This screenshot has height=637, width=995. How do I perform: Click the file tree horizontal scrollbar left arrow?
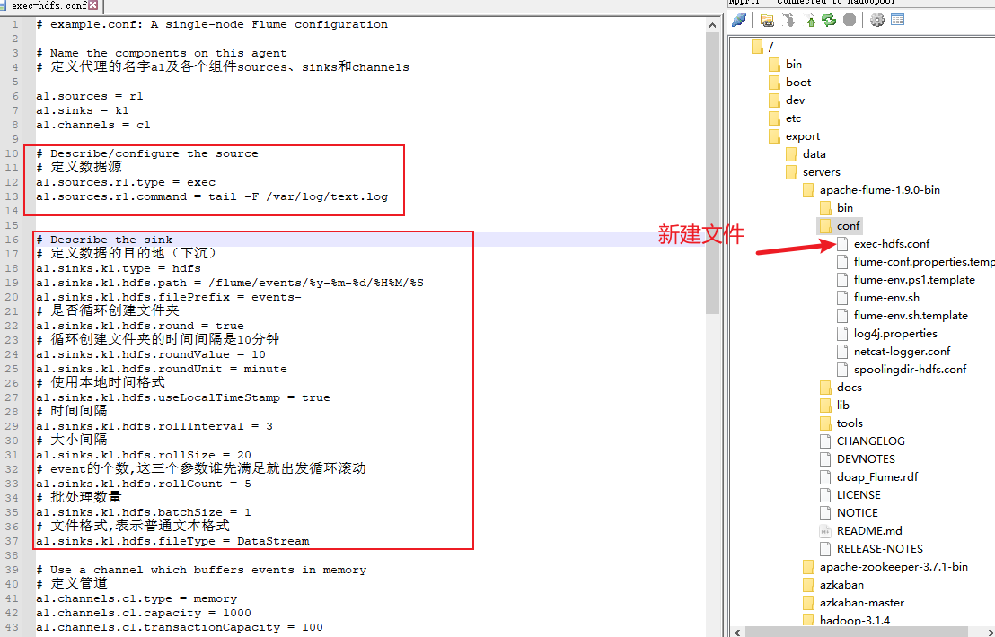click(x=737, y=632)
